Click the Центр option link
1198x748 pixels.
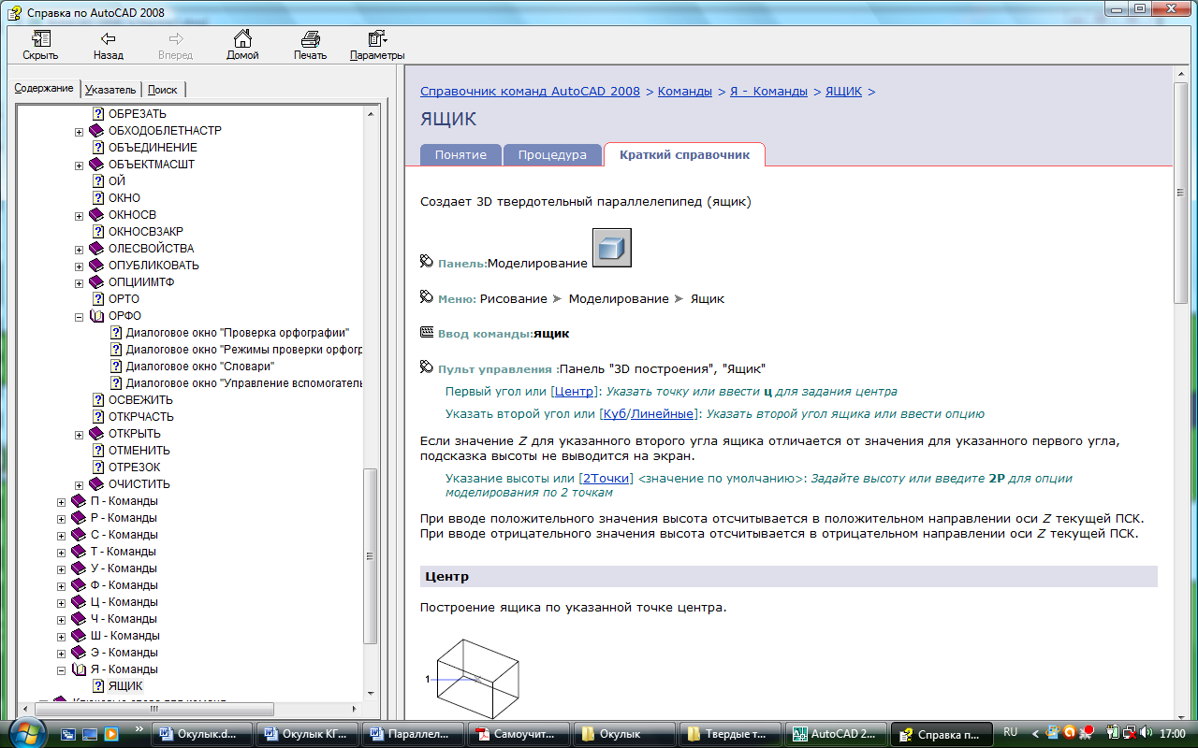pos(575,392)
